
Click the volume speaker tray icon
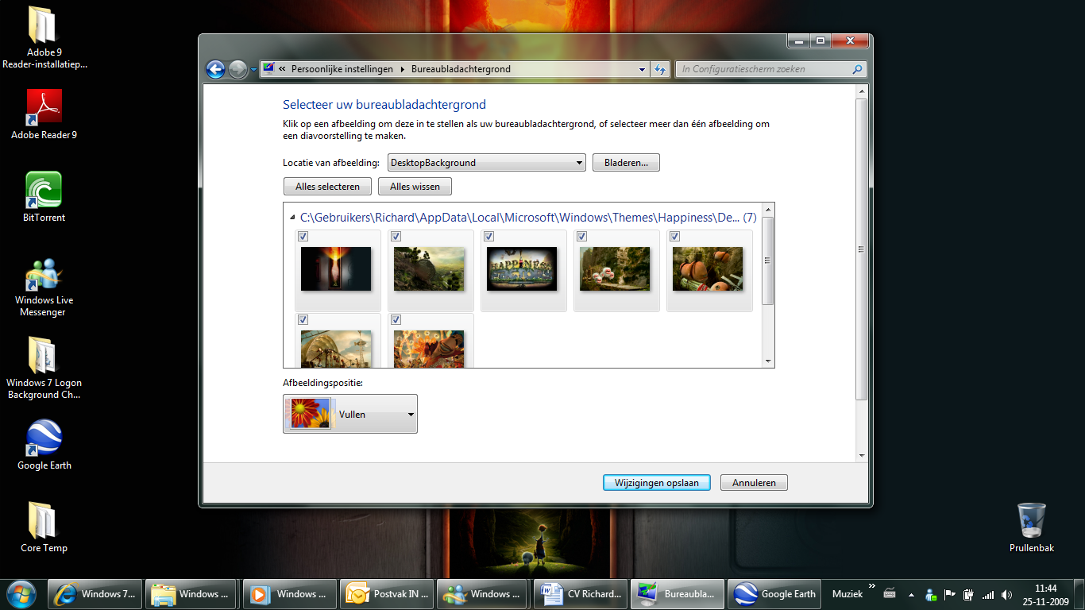click(x=1007, y=594)
